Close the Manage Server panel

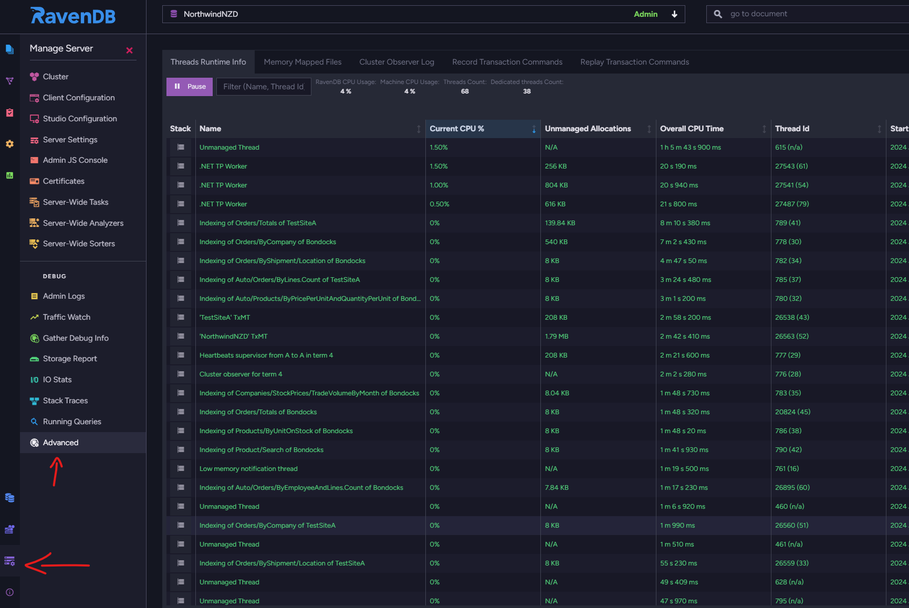pyautogui.click(x=129, y=50)
